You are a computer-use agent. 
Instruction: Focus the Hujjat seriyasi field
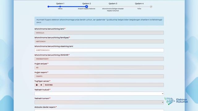tap(99, 68)
